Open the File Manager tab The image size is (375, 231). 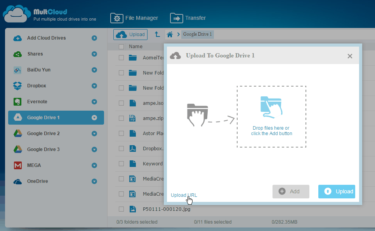134,18
